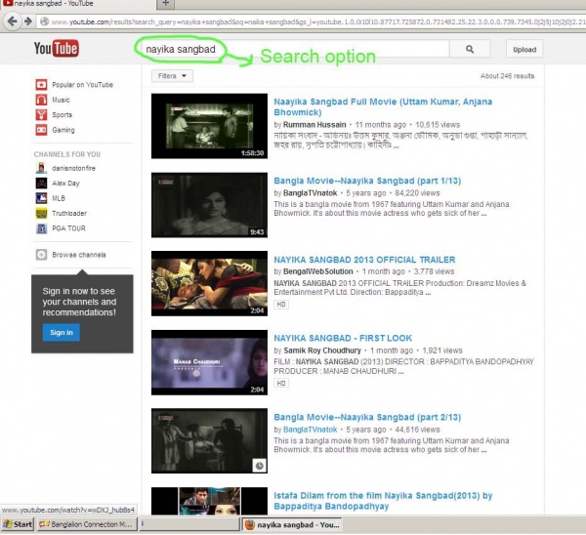Open Alex Day channel link

tap(65, 184)
